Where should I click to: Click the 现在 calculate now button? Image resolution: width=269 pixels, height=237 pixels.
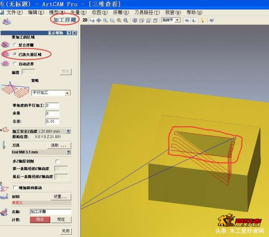point(61,219)
